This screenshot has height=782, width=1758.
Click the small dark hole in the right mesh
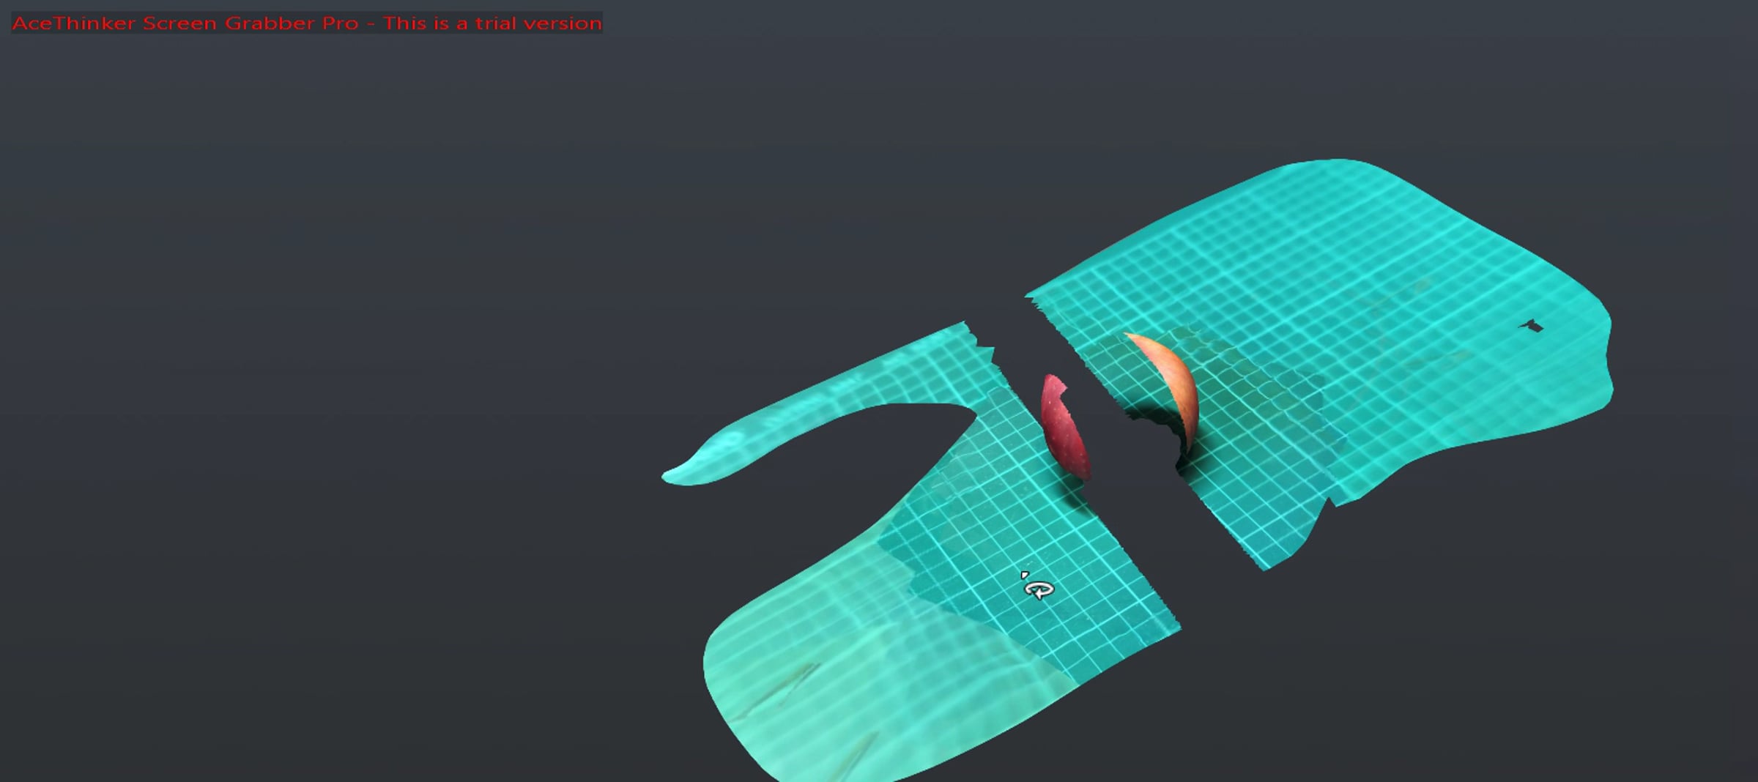pyautogui.click(x=1532, y=326)
